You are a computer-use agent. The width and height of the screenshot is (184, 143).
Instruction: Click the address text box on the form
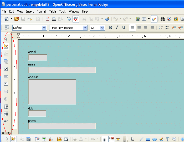[x=52, y=92]
